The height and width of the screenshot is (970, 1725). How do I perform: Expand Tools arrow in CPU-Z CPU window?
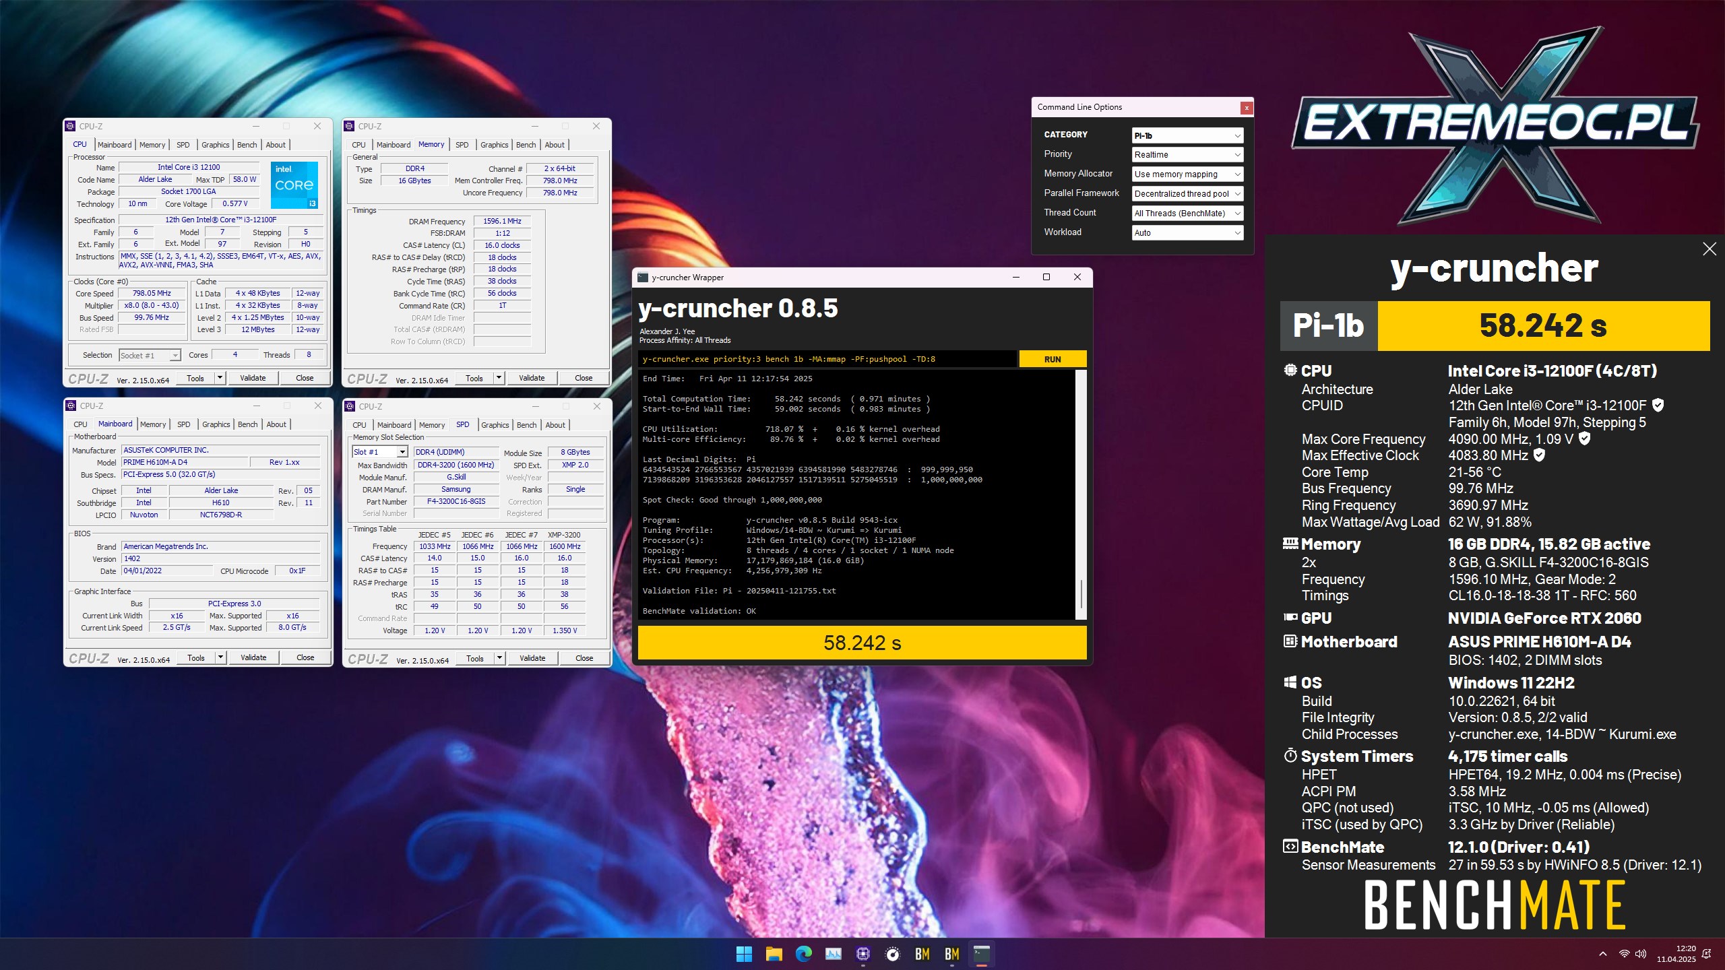[220, 378]
